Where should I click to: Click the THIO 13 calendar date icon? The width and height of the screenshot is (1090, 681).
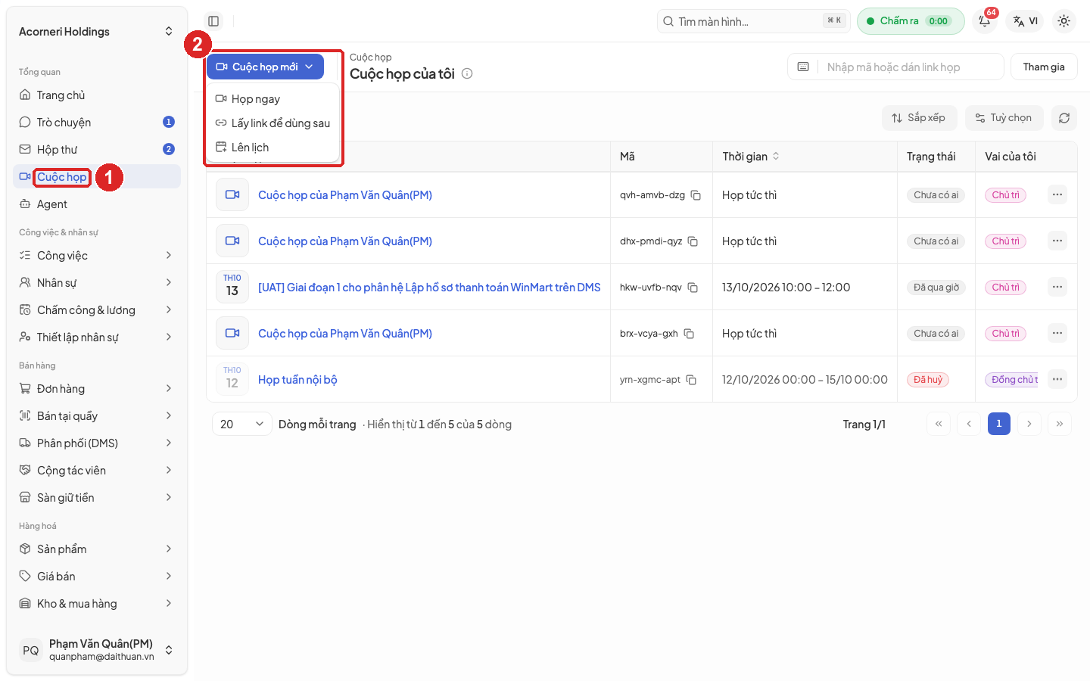(x=232, y=288)
